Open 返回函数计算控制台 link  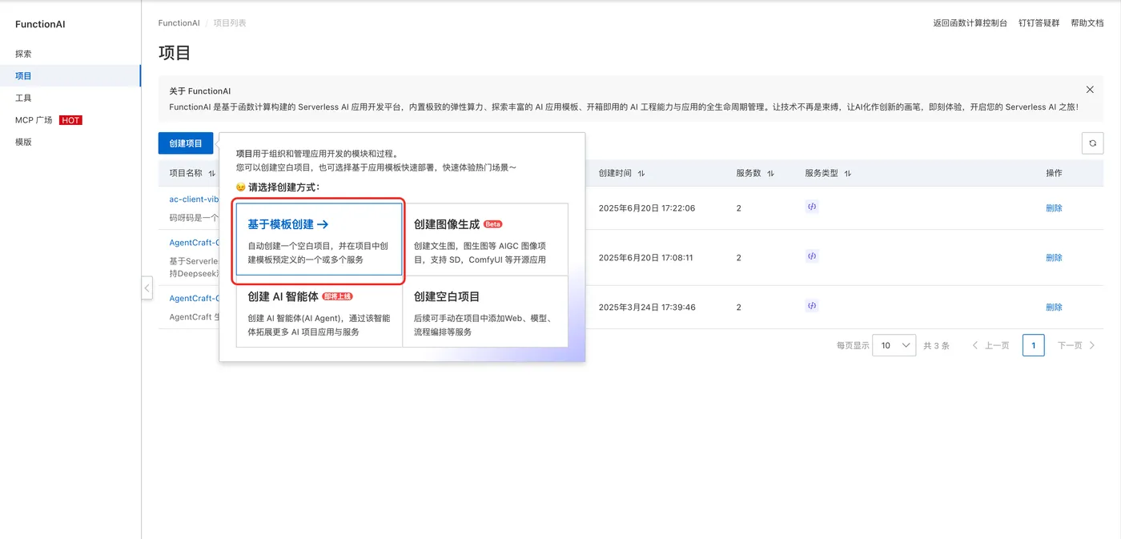pos(970,23)
